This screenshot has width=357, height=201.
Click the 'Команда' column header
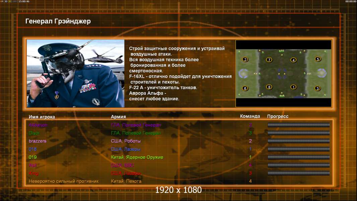[x=250, y=116]
